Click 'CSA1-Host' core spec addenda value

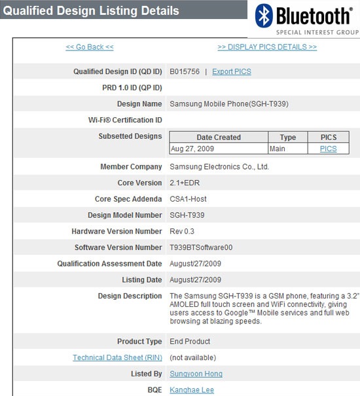(x=189, y=199)
